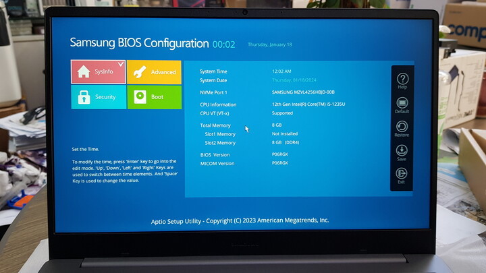The width and height of the screenshot is (486, 273).
Task: Open the Boot tile
Action: click(155, 97)
